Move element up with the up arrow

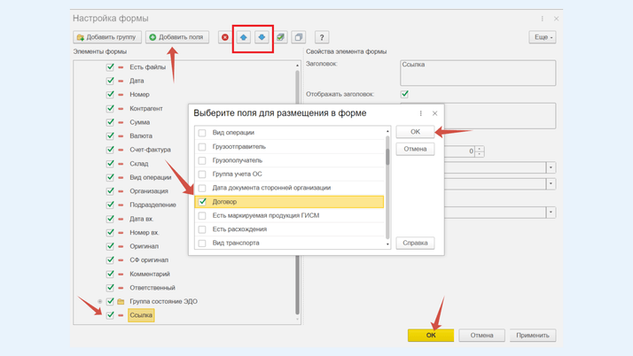point(243,37)
